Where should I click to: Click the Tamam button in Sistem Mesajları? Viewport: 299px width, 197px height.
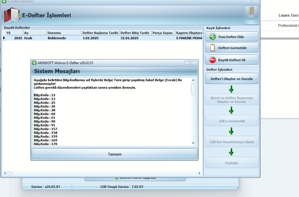tap(114, 154)
